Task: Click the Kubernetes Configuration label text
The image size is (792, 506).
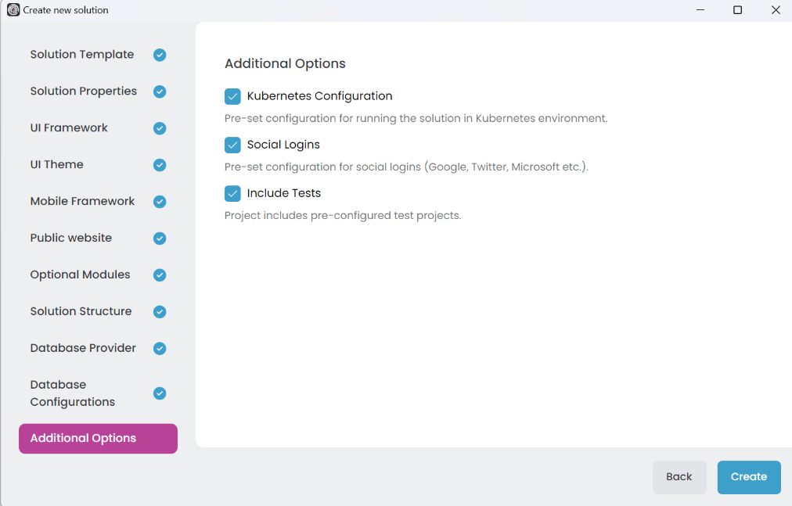Action: [319, 96]
